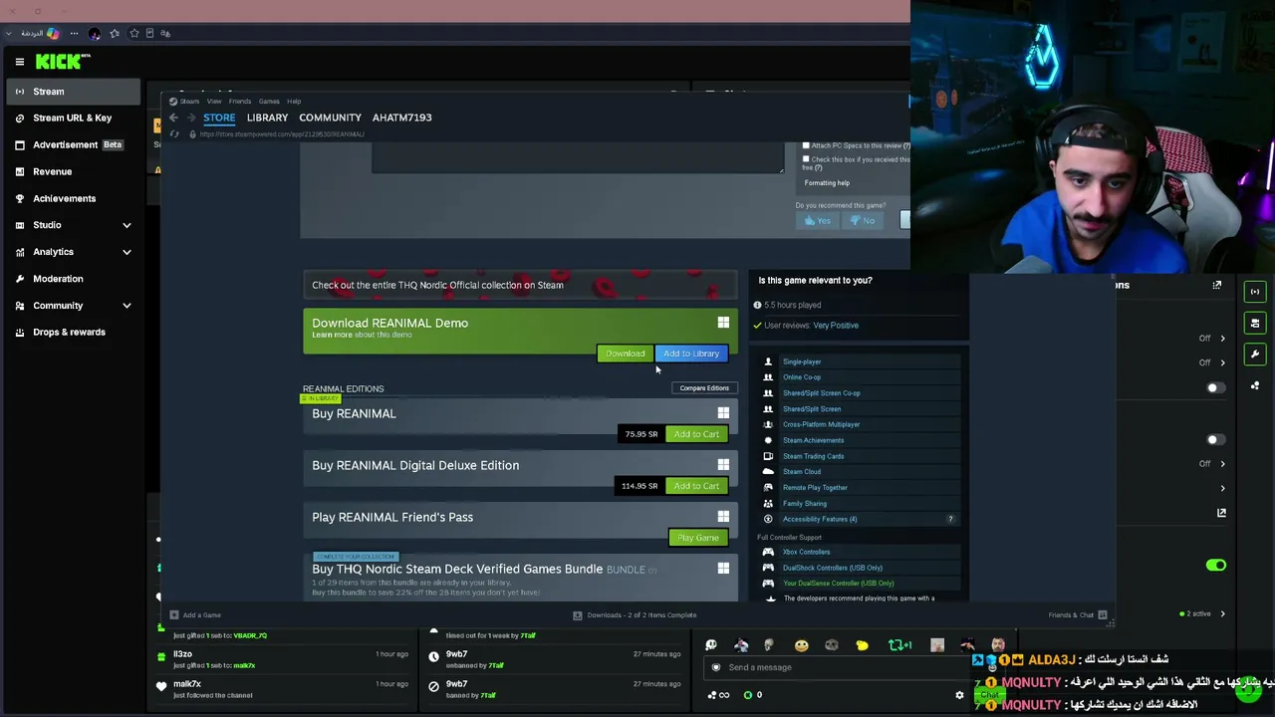Image resolution: width=1275 pixels, height=717 pixels.
Task: Click the green loop +1 emote
Action: (x=899, y=645)
